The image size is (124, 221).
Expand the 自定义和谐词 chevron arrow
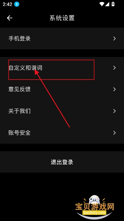(115, 68)
